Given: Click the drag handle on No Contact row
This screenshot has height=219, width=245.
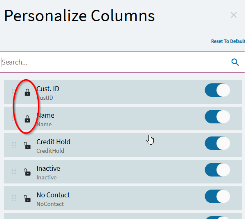Looking at the screenshot, I should pyautogui.click(x=14, y=198).
